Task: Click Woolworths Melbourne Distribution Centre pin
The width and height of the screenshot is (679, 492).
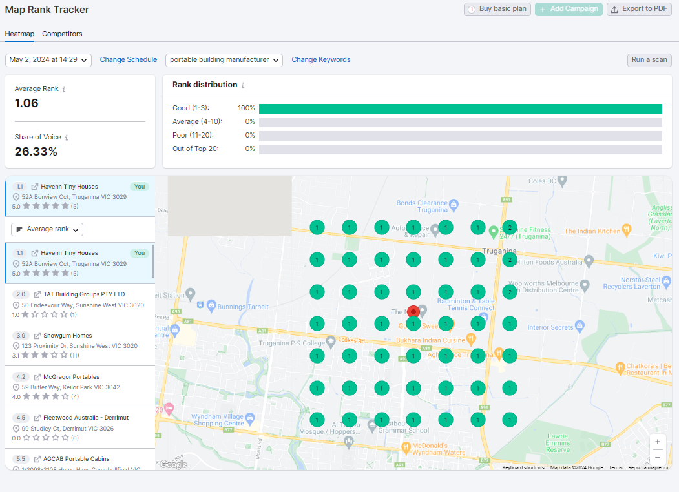Action: coord(585,285)
